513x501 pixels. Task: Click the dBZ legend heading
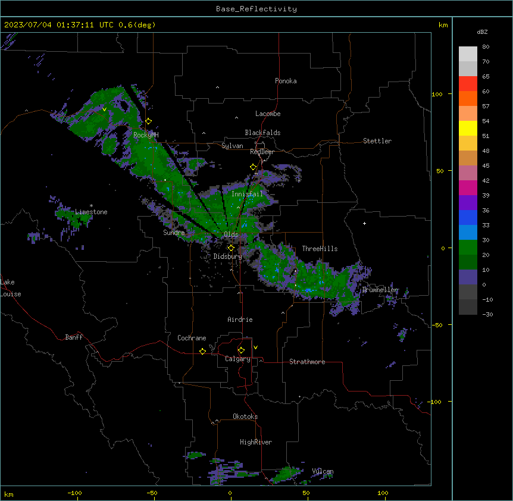point(482,32)
